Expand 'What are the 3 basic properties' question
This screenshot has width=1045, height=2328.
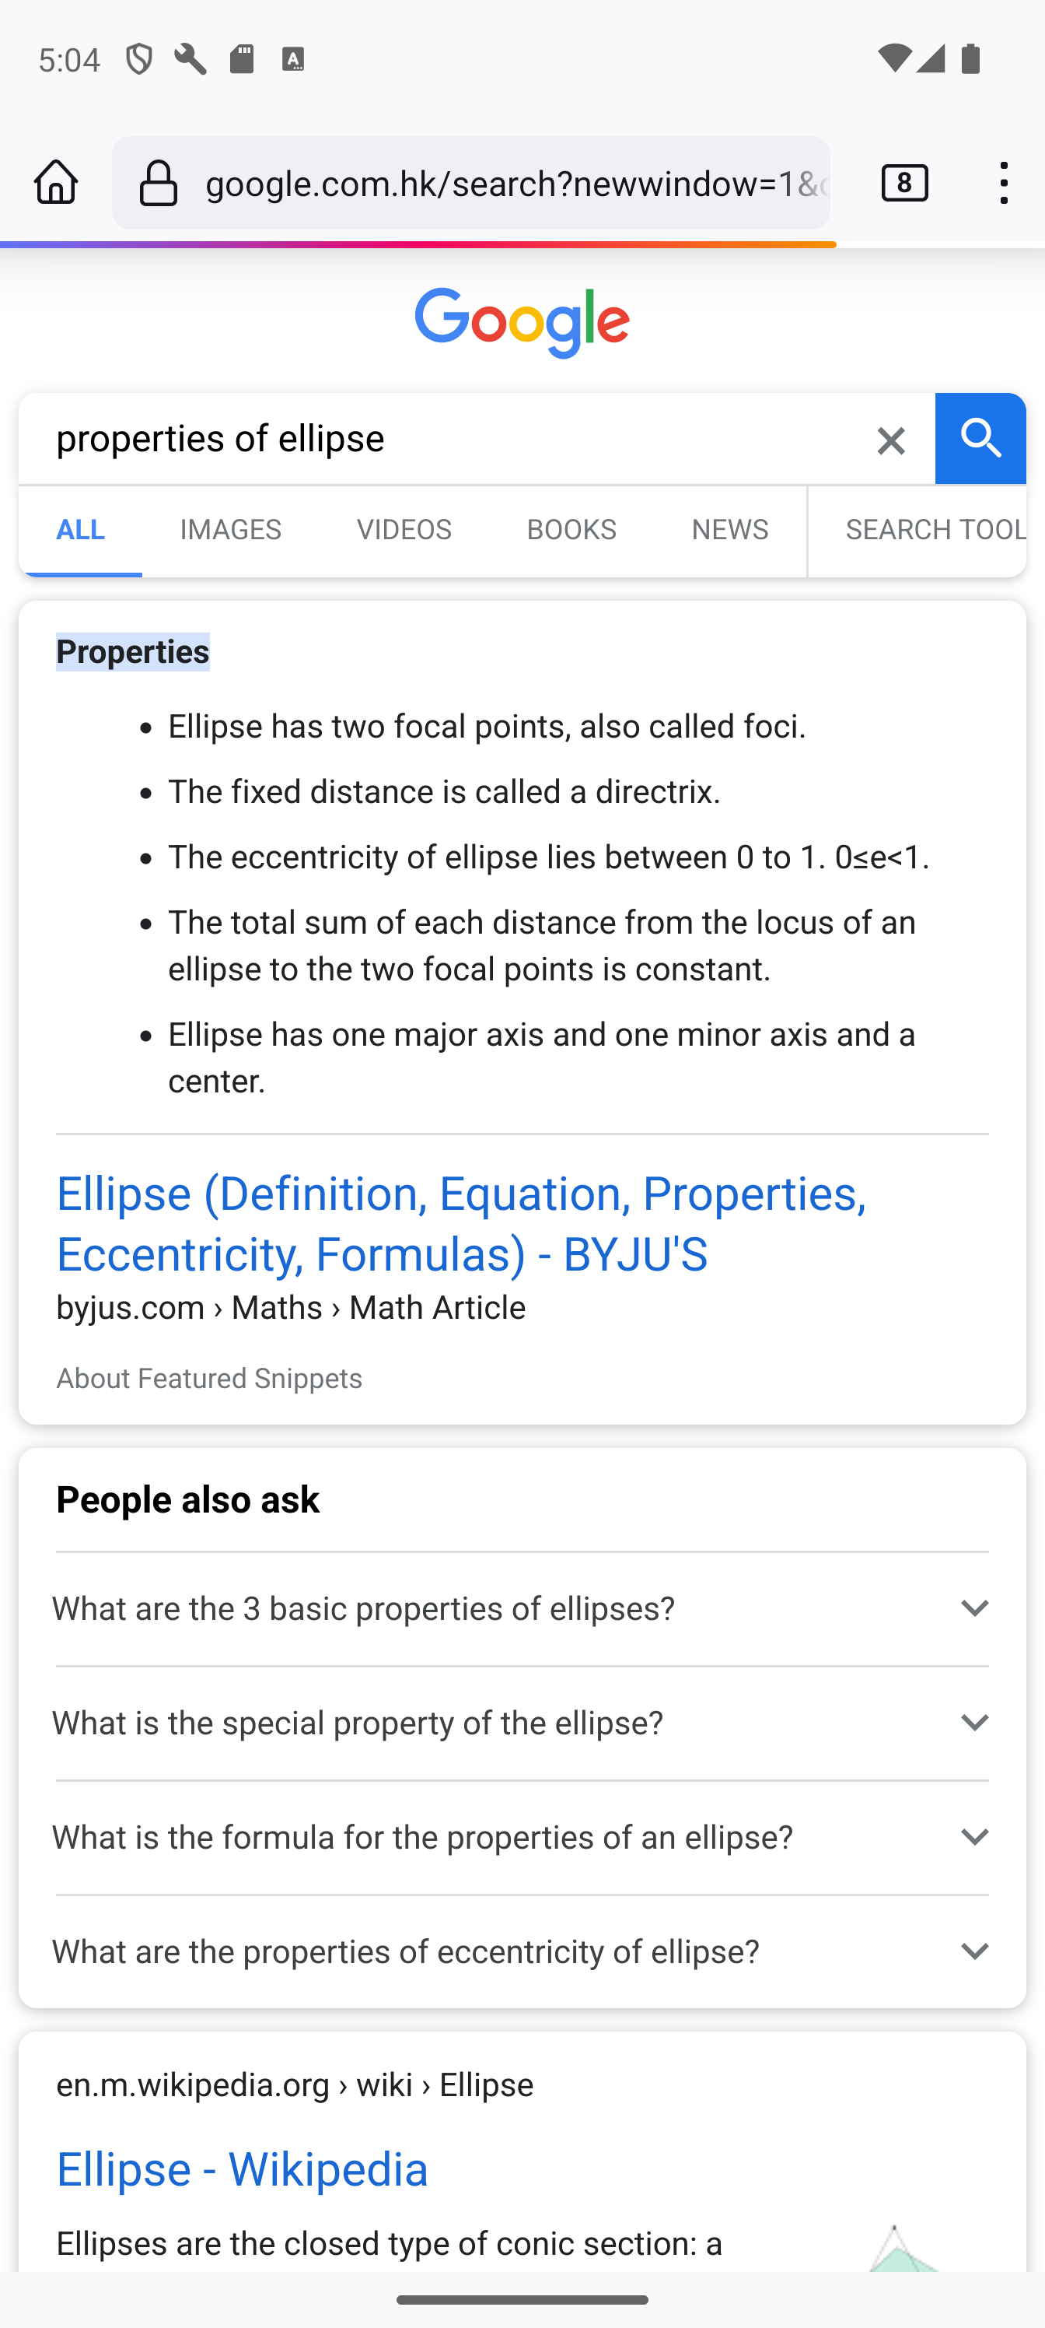(522, 1608)
